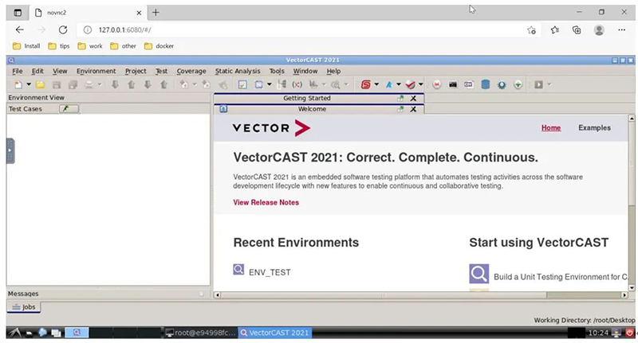Expand the dropdown next to the square frame icon
The height and width of the screenshot is (343, 638).
pyautogui.click(x=269, y=84)
